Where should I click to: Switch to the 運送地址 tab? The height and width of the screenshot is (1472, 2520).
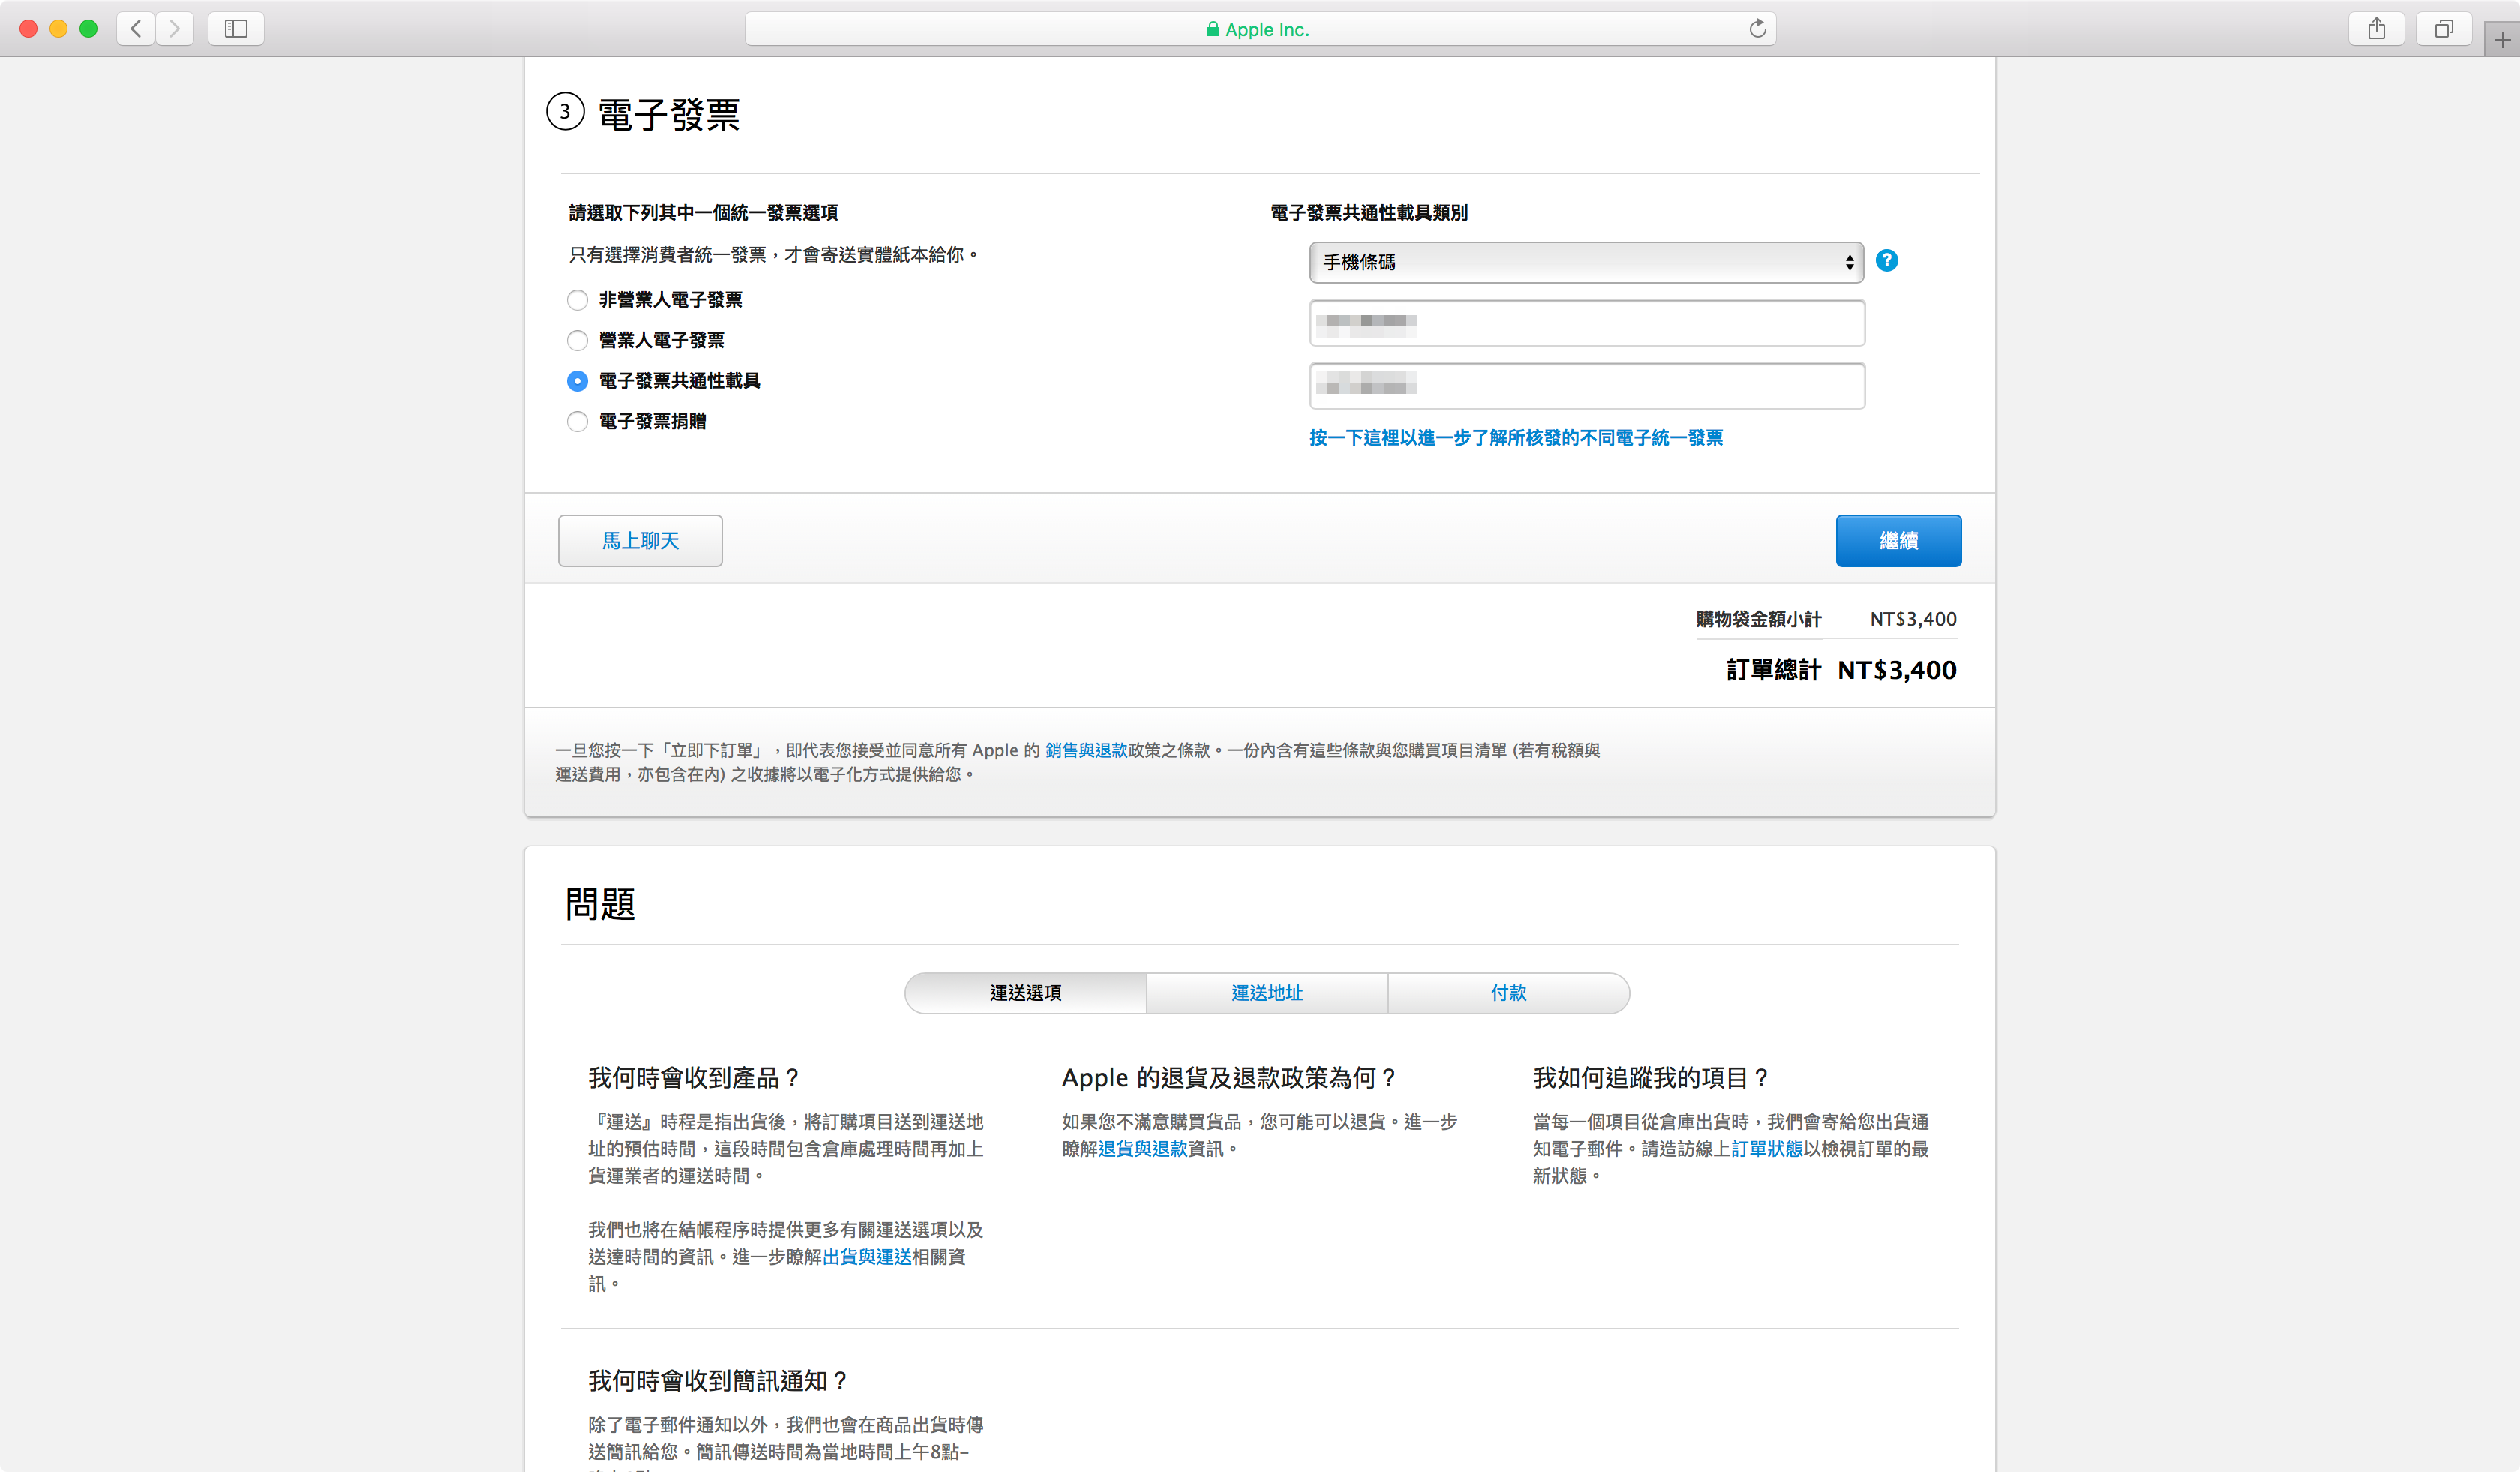1266,993
